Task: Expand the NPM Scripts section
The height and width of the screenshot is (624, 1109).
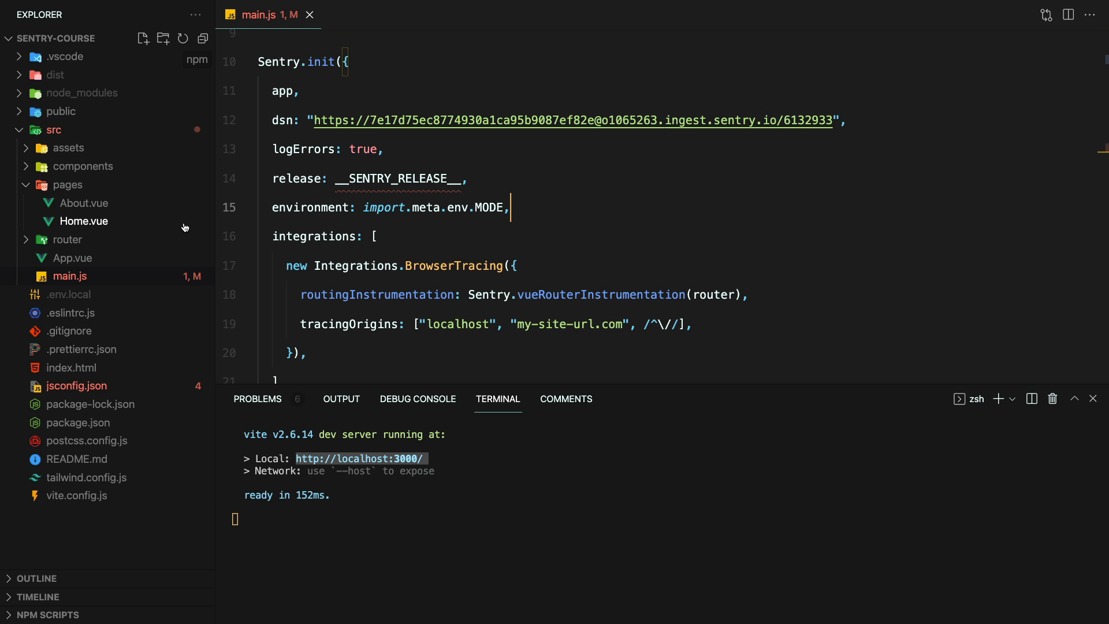Action: click(x=107, y=615)
